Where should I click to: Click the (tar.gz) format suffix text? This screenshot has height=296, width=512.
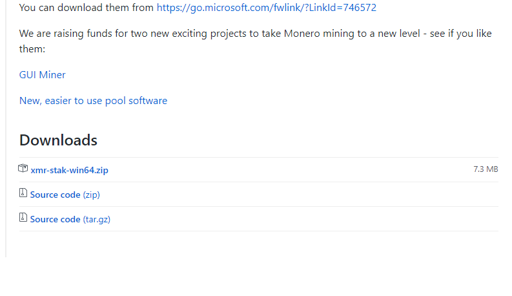point(97,219)
